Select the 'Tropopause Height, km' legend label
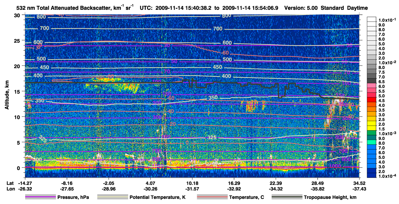This screenshot has width=399, height=204. 330,198
